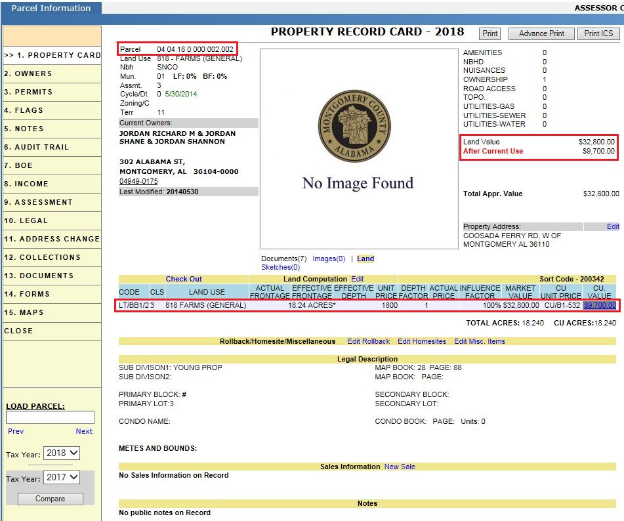Image resolution: width=624 pixels, height=521 pixels.
Task: Click the unit price 1800 cell
Action: pos(390,305)
